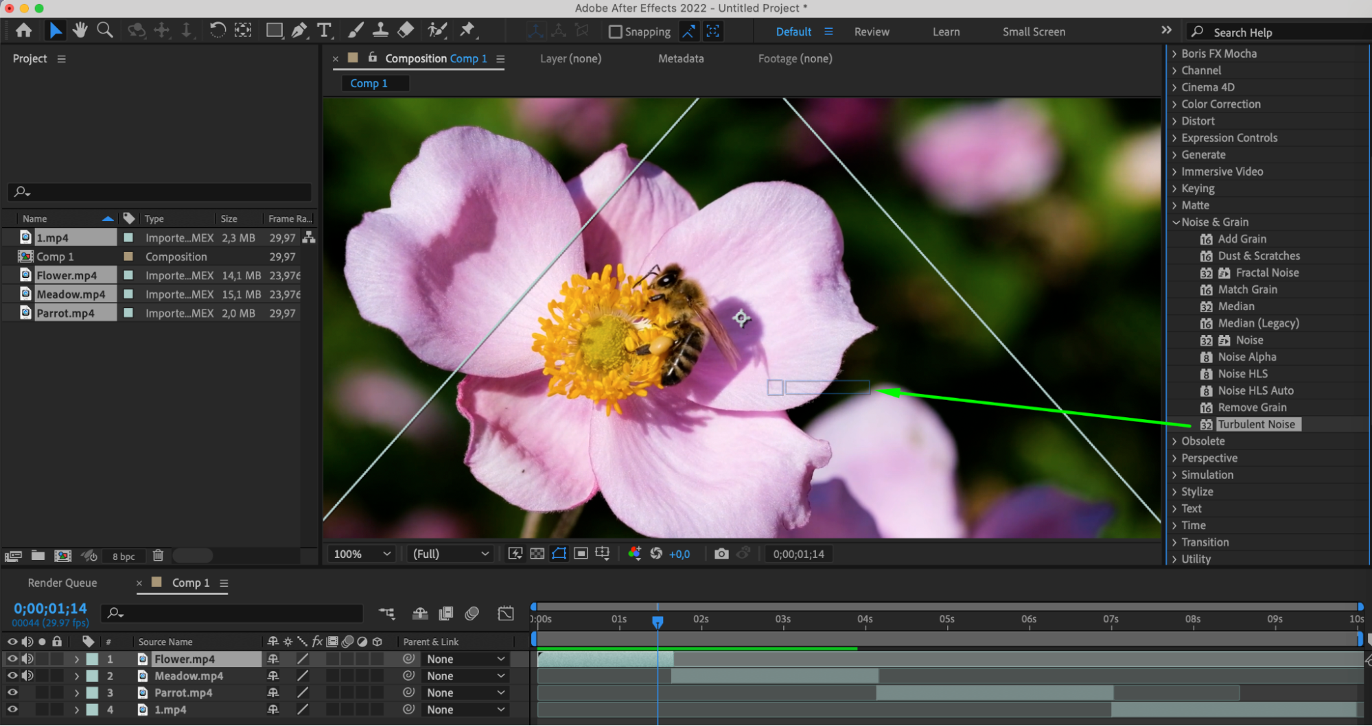The height and width of the screenshot is (726, 1372).
Task: Go to the Home screen icon
Action: 24,30
